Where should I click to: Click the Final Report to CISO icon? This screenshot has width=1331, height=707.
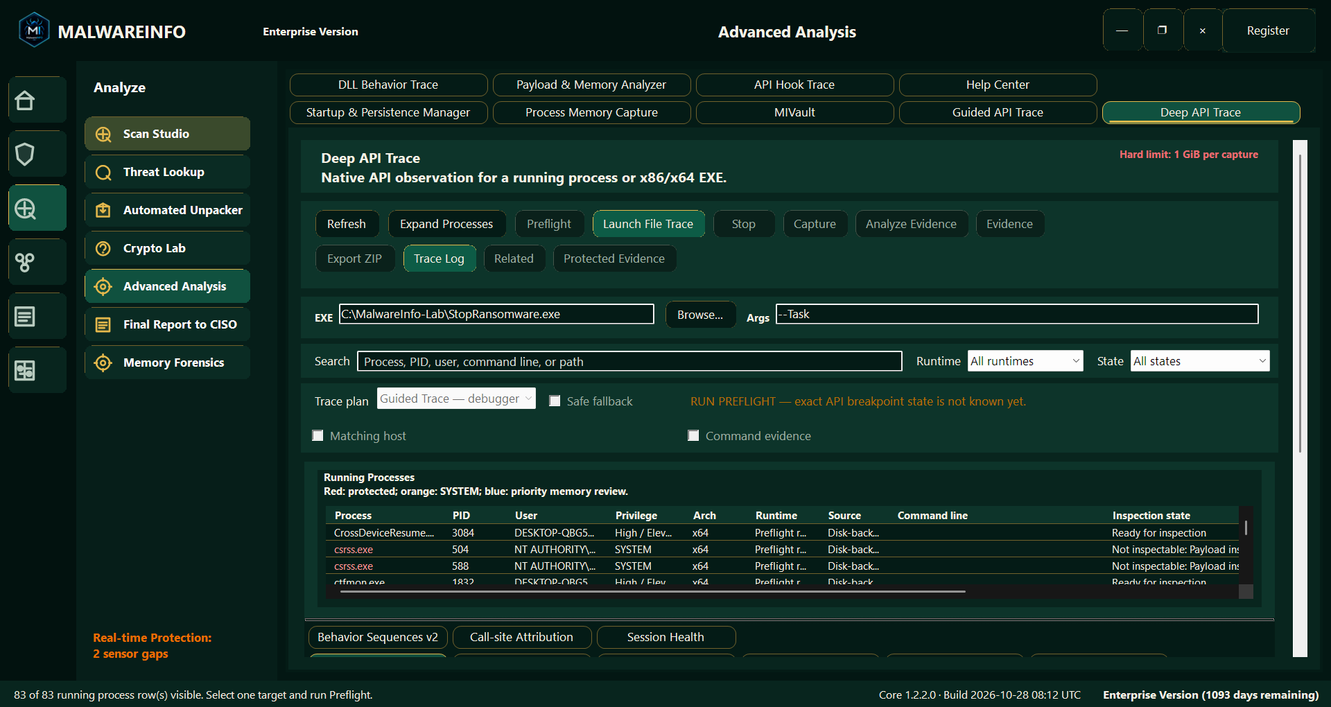103,325
